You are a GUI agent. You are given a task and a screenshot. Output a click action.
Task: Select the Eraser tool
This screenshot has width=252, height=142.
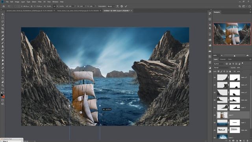pos(3,54)
